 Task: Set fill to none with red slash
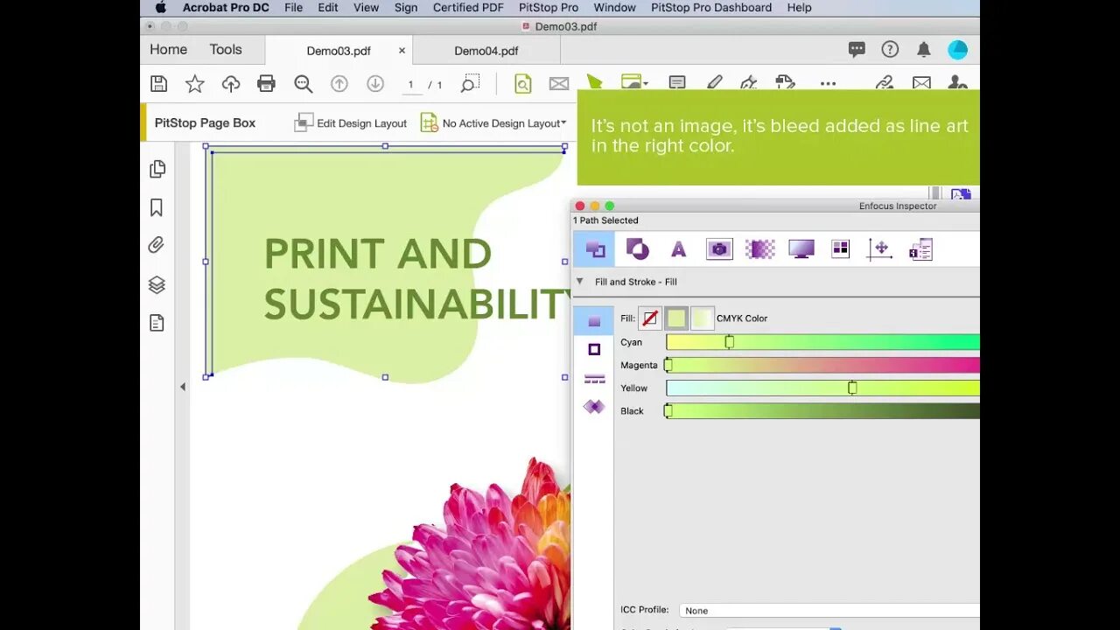click(x=649, y=318)
